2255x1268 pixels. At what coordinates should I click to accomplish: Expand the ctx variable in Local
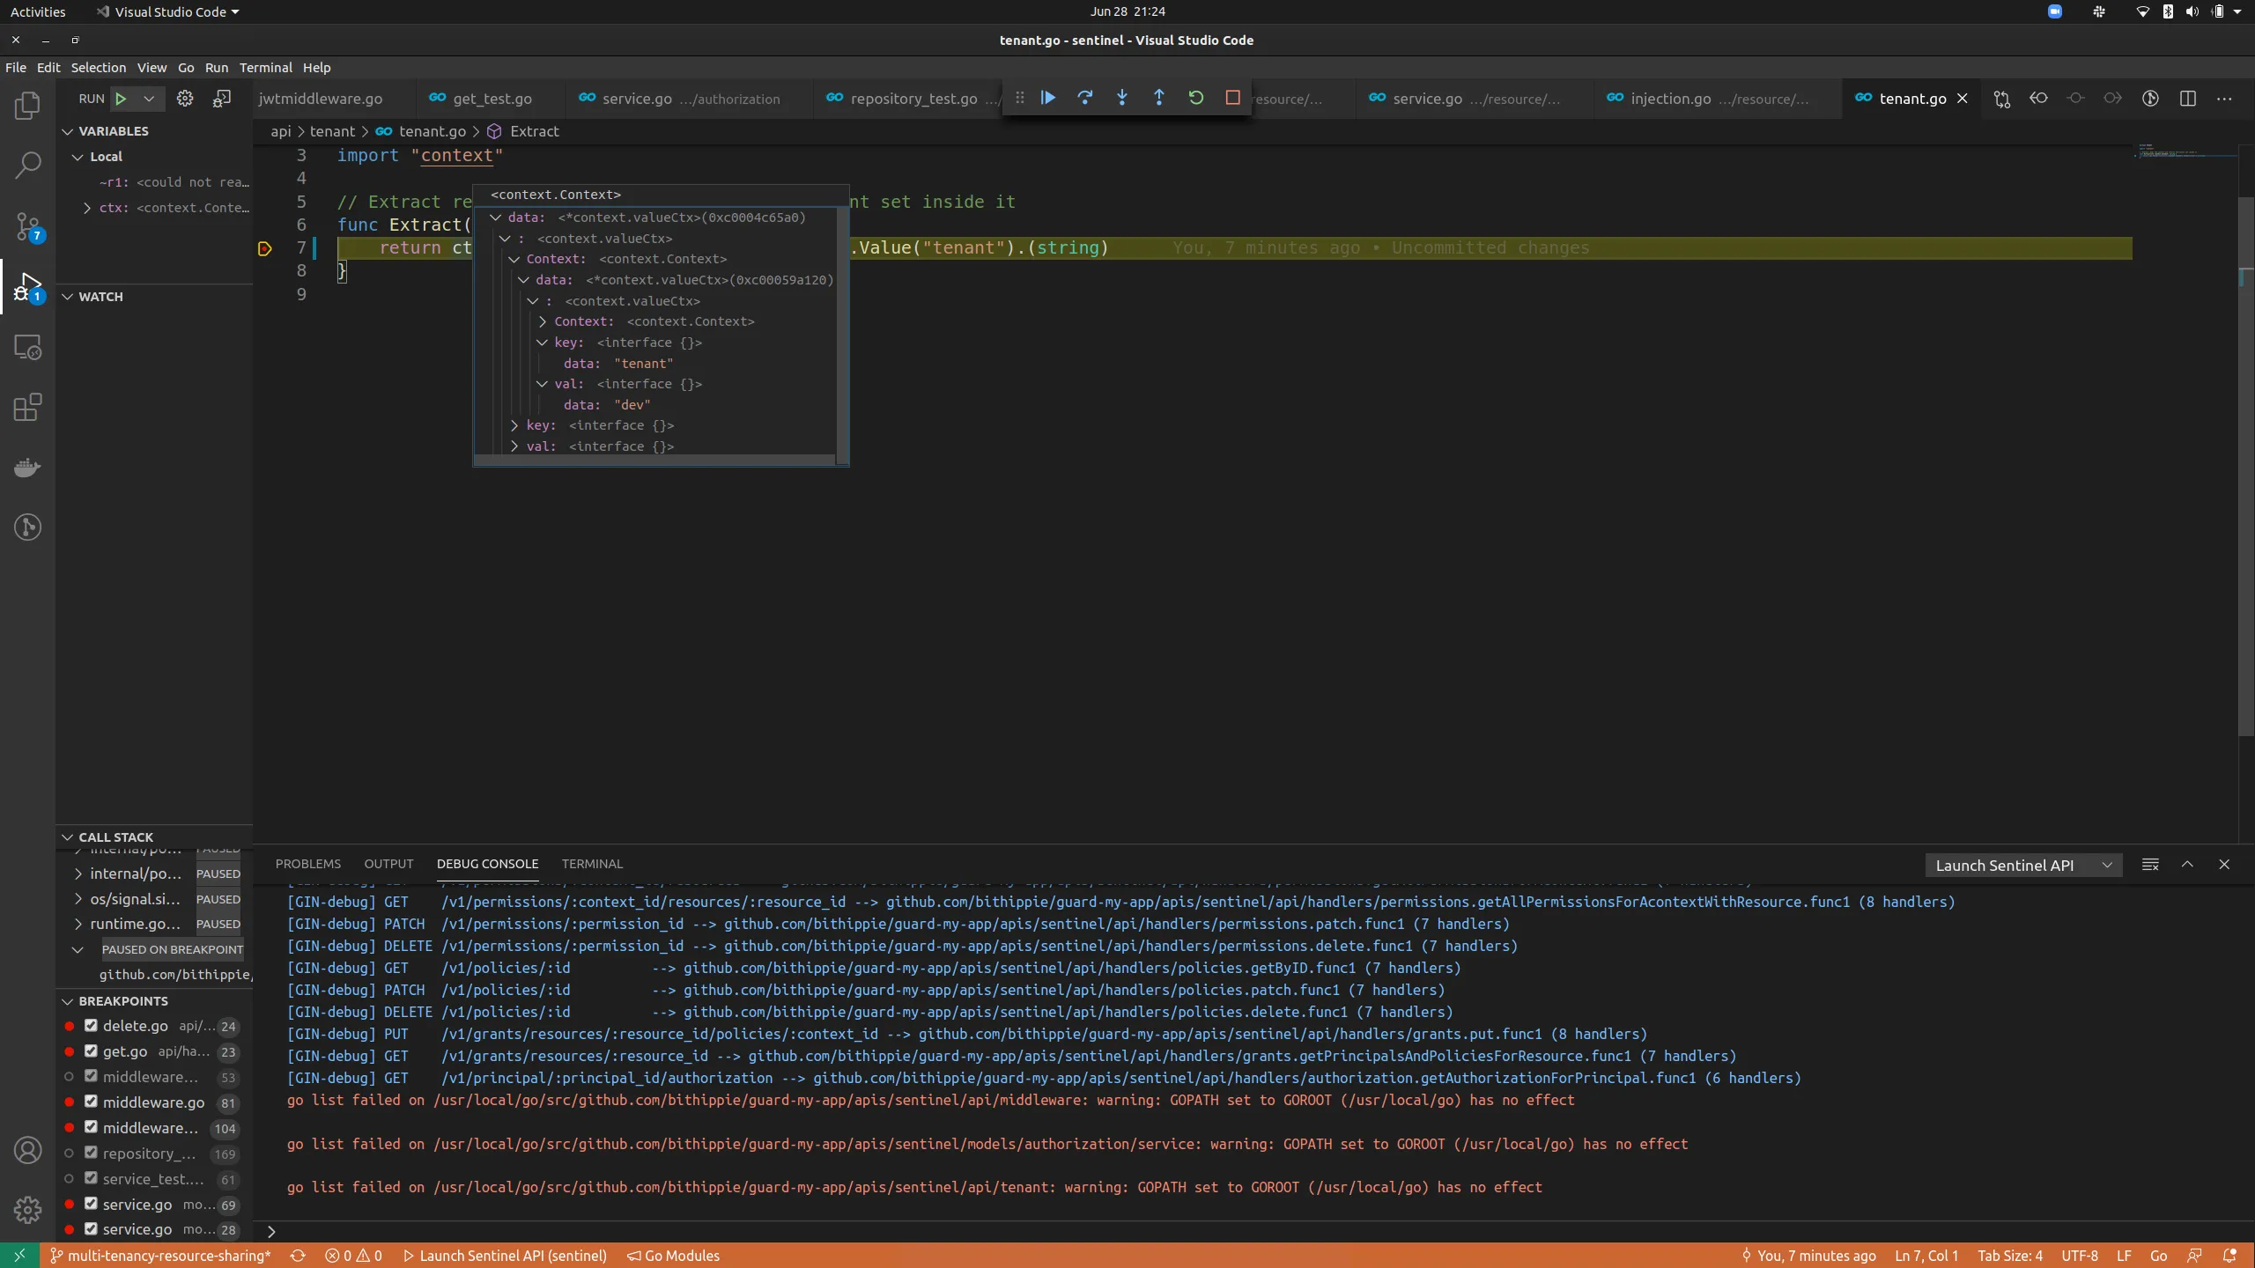tap(86, 208)
